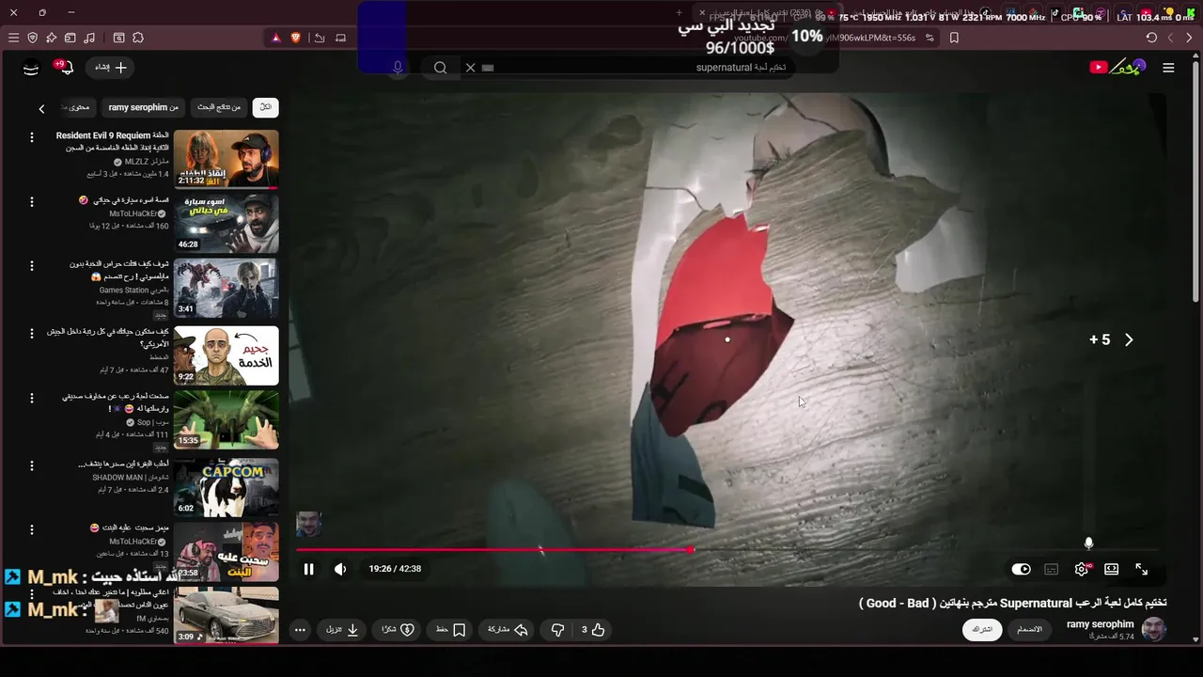Screen dimensions: 1203x677
Task: Open the جحيم الخدمة video thumbnail
Action: [x=227, y=355]
